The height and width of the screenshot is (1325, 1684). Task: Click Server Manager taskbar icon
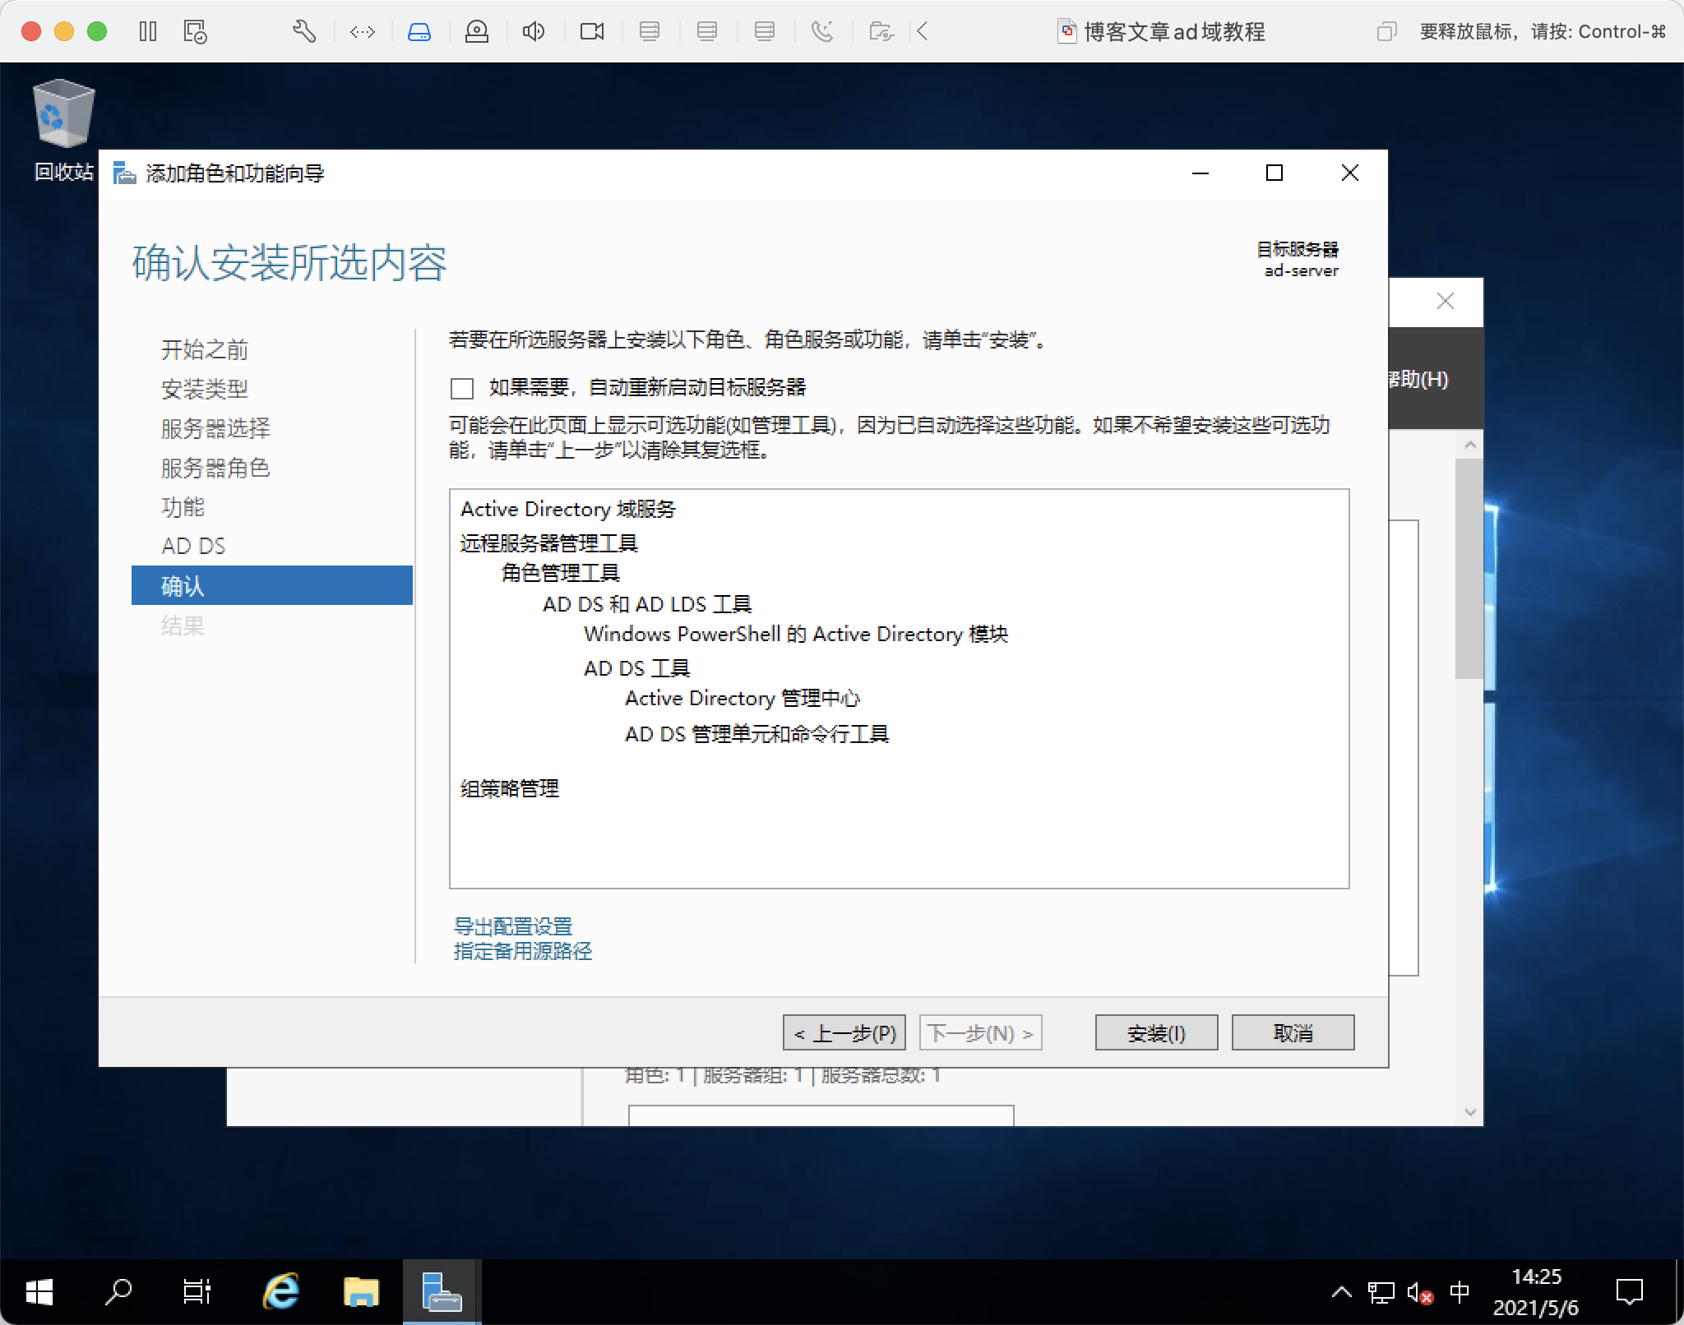442,1291
